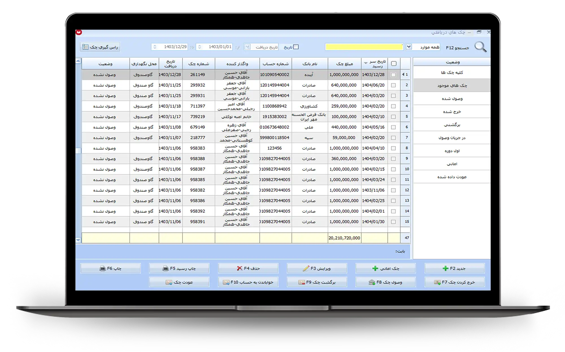Click the yellow search input field

click(364, 47)
